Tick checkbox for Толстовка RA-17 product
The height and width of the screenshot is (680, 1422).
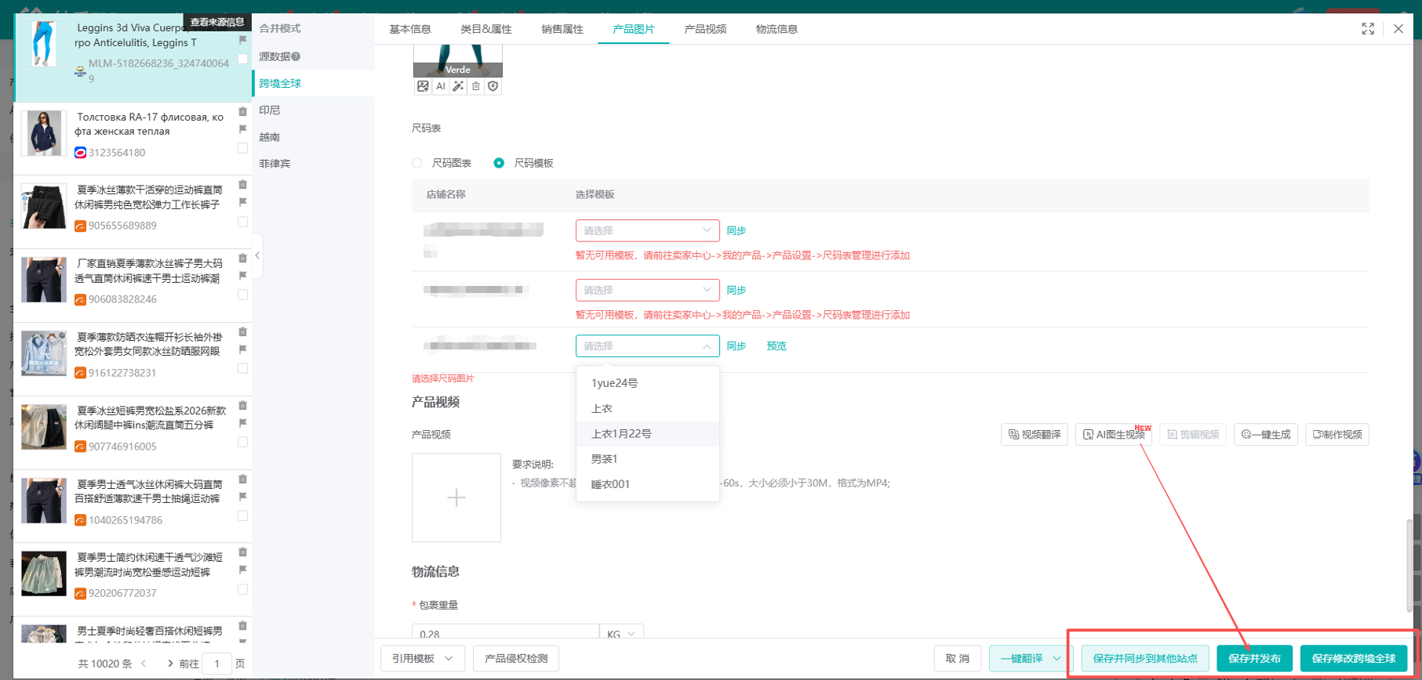[242, 148]
